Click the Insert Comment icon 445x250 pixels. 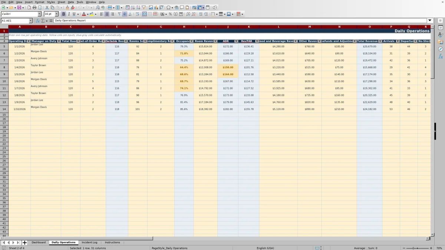pyautogui.click(x=182, y=7)
